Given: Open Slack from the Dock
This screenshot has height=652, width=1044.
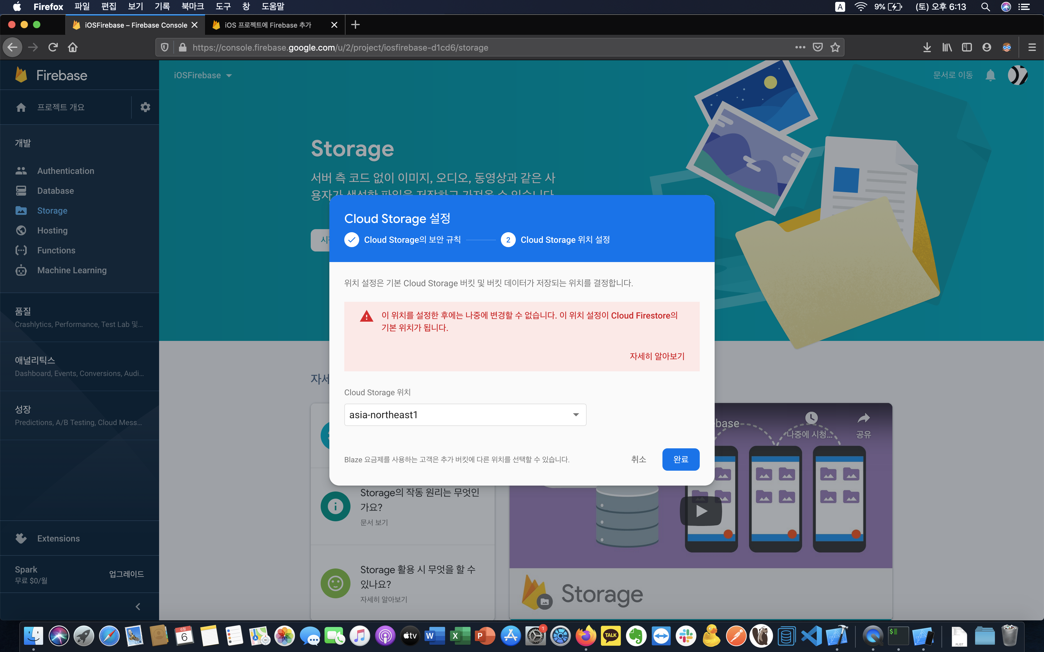Looking at the screenshot, I should pyautogui.click(x=686, y=636).
